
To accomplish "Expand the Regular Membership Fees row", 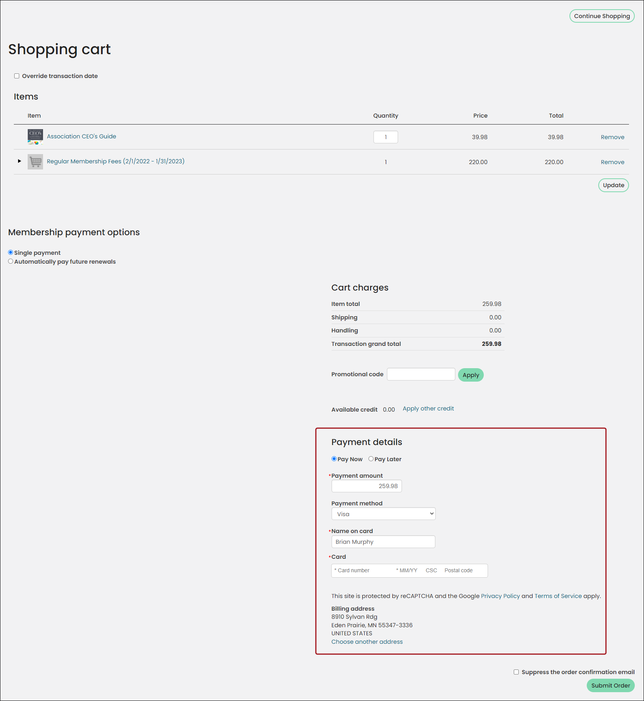I will [19, 161].
